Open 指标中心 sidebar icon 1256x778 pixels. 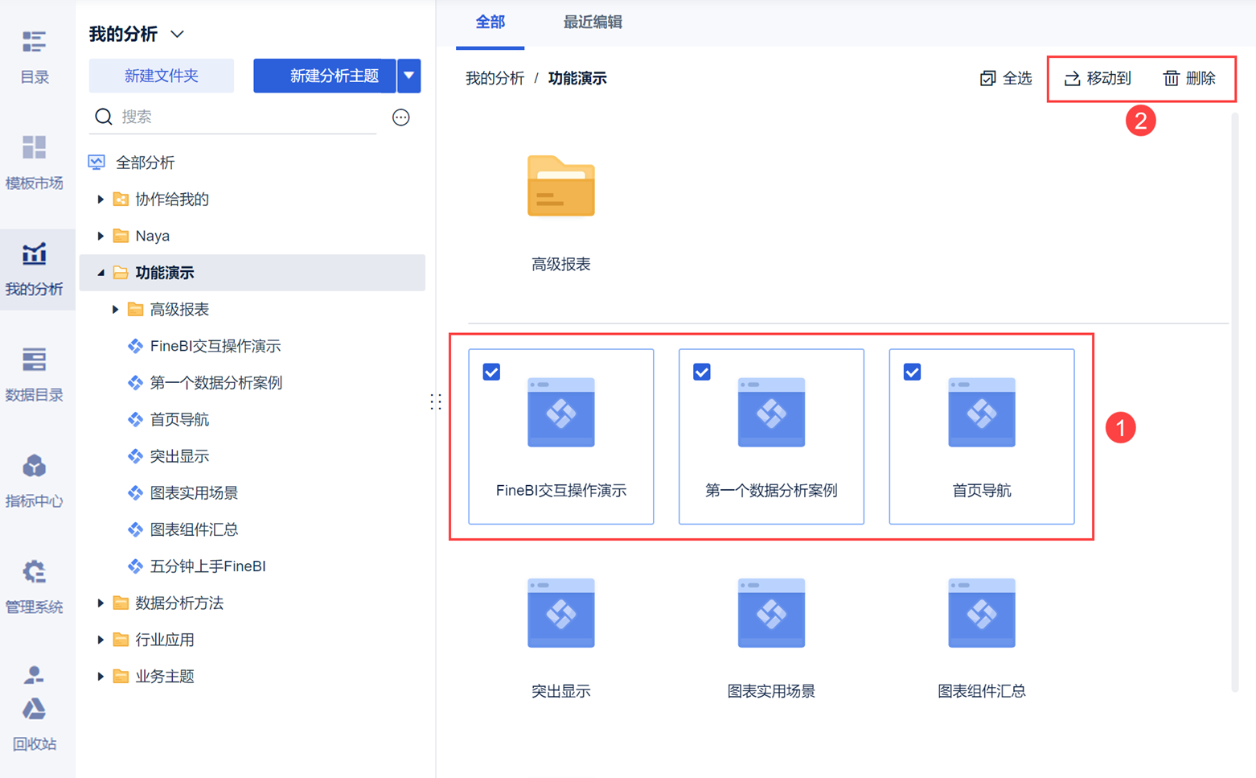tap(34, 466)
